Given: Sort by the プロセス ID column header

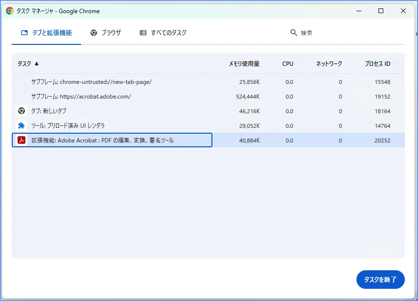Looking at the screenshot, I should (377, 63).
